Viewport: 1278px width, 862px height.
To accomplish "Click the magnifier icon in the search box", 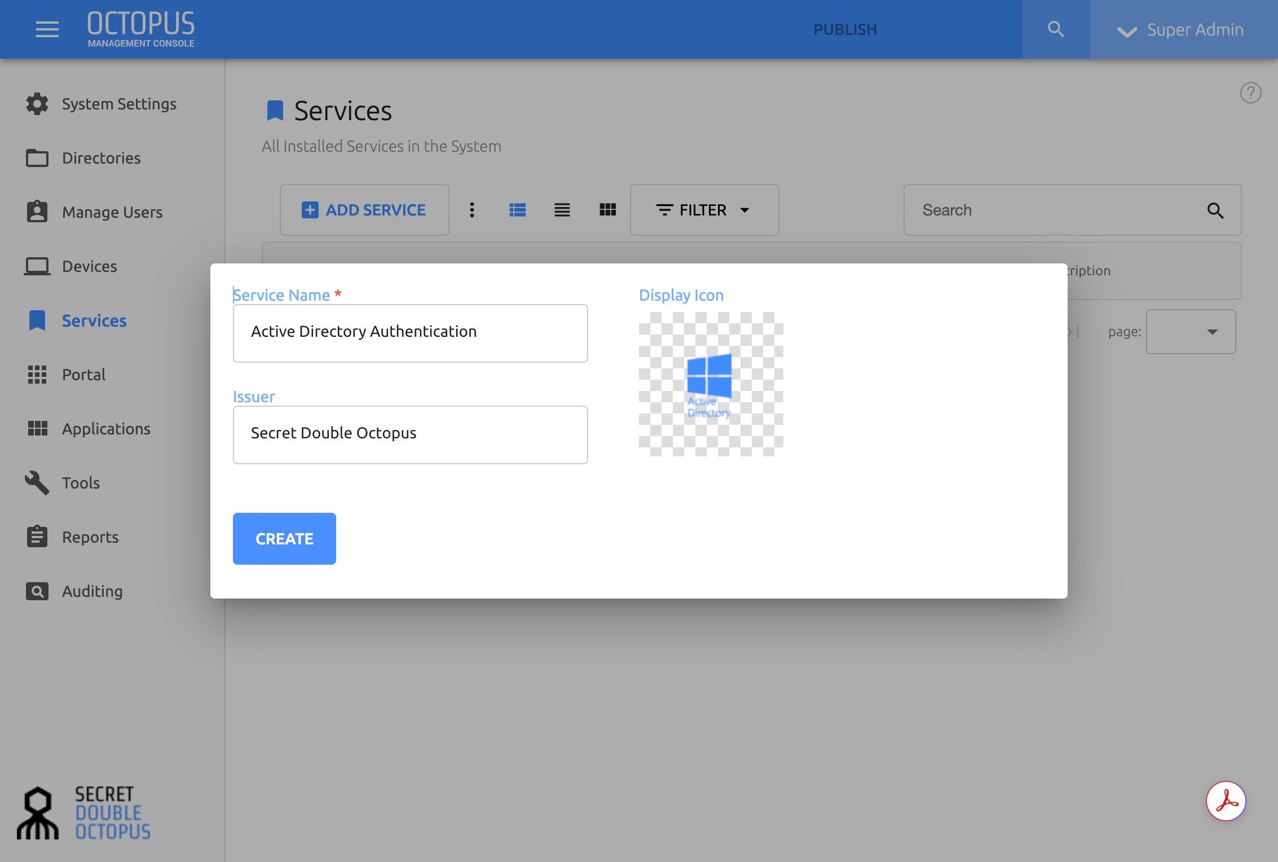I will (1215, 210).
